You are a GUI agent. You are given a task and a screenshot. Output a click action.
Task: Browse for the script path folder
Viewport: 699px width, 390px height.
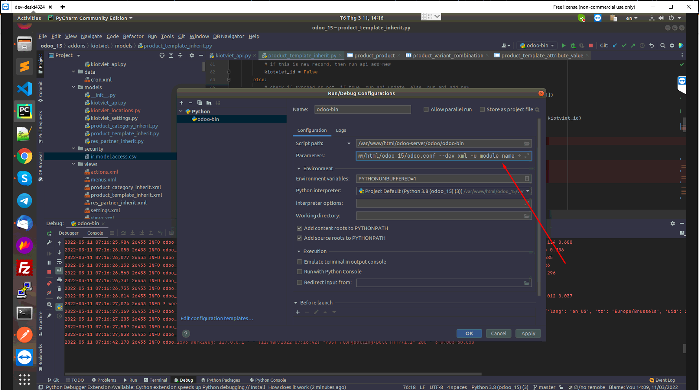point(527,144)
